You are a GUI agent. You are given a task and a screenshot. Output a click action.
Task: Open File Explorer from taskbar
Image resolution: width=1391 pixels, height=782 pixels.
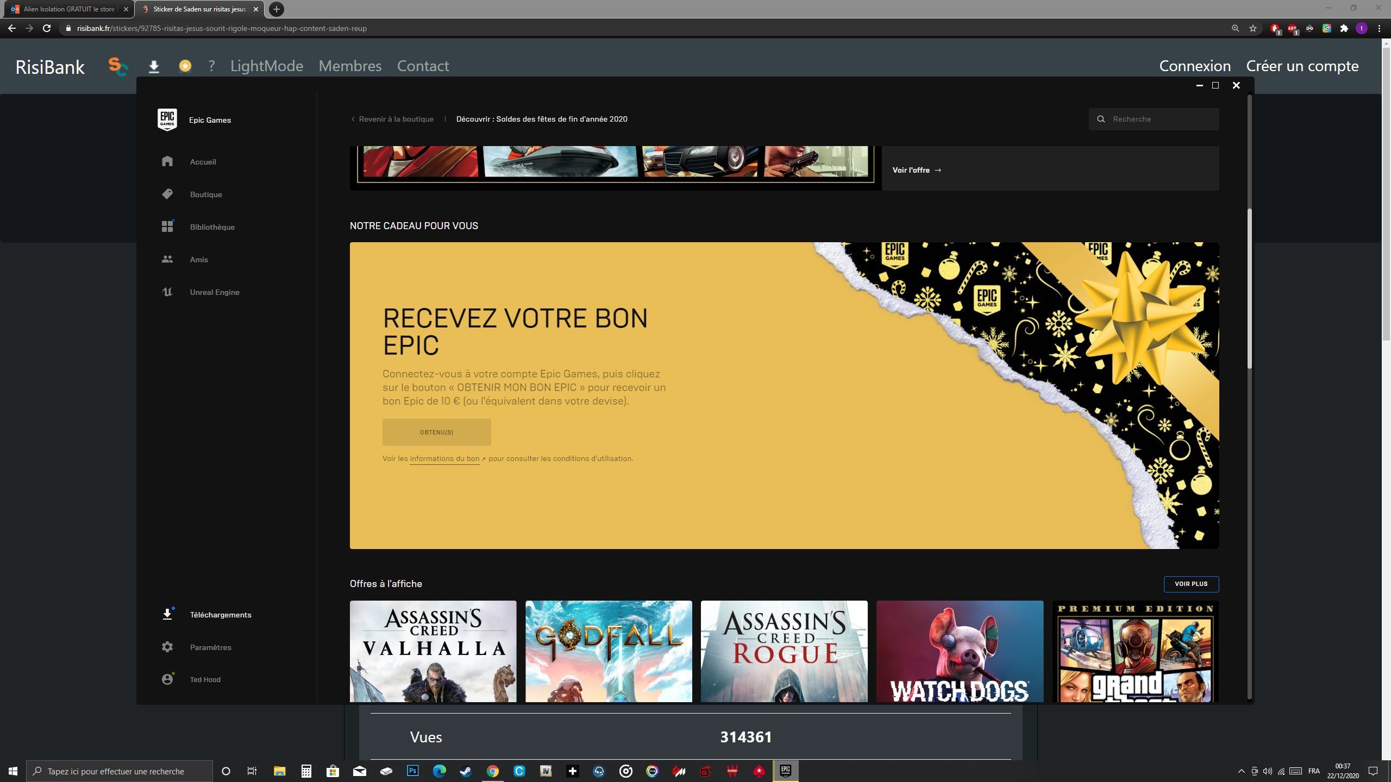(x=279, y=771)
